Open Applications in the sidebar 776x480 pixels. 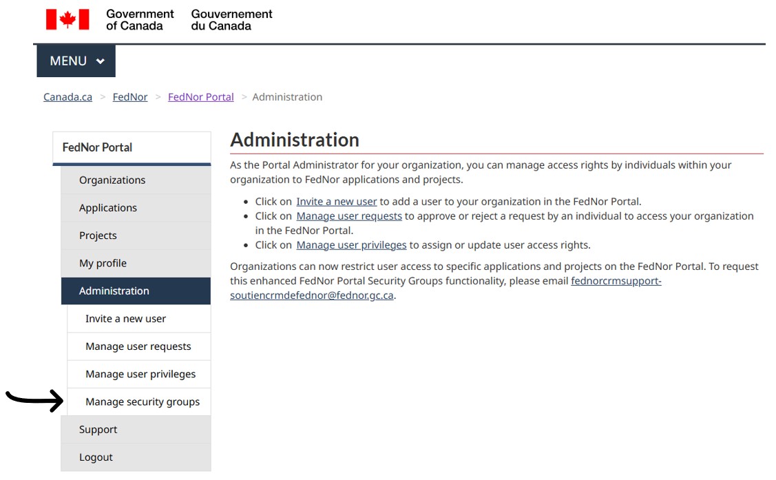136,208
